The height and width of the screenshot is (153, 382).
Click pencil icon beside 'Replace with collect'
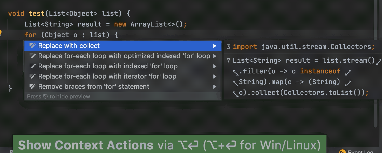[32, 46]
